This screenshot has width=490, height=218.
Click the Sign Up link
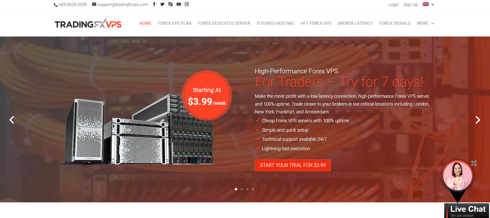410,4
